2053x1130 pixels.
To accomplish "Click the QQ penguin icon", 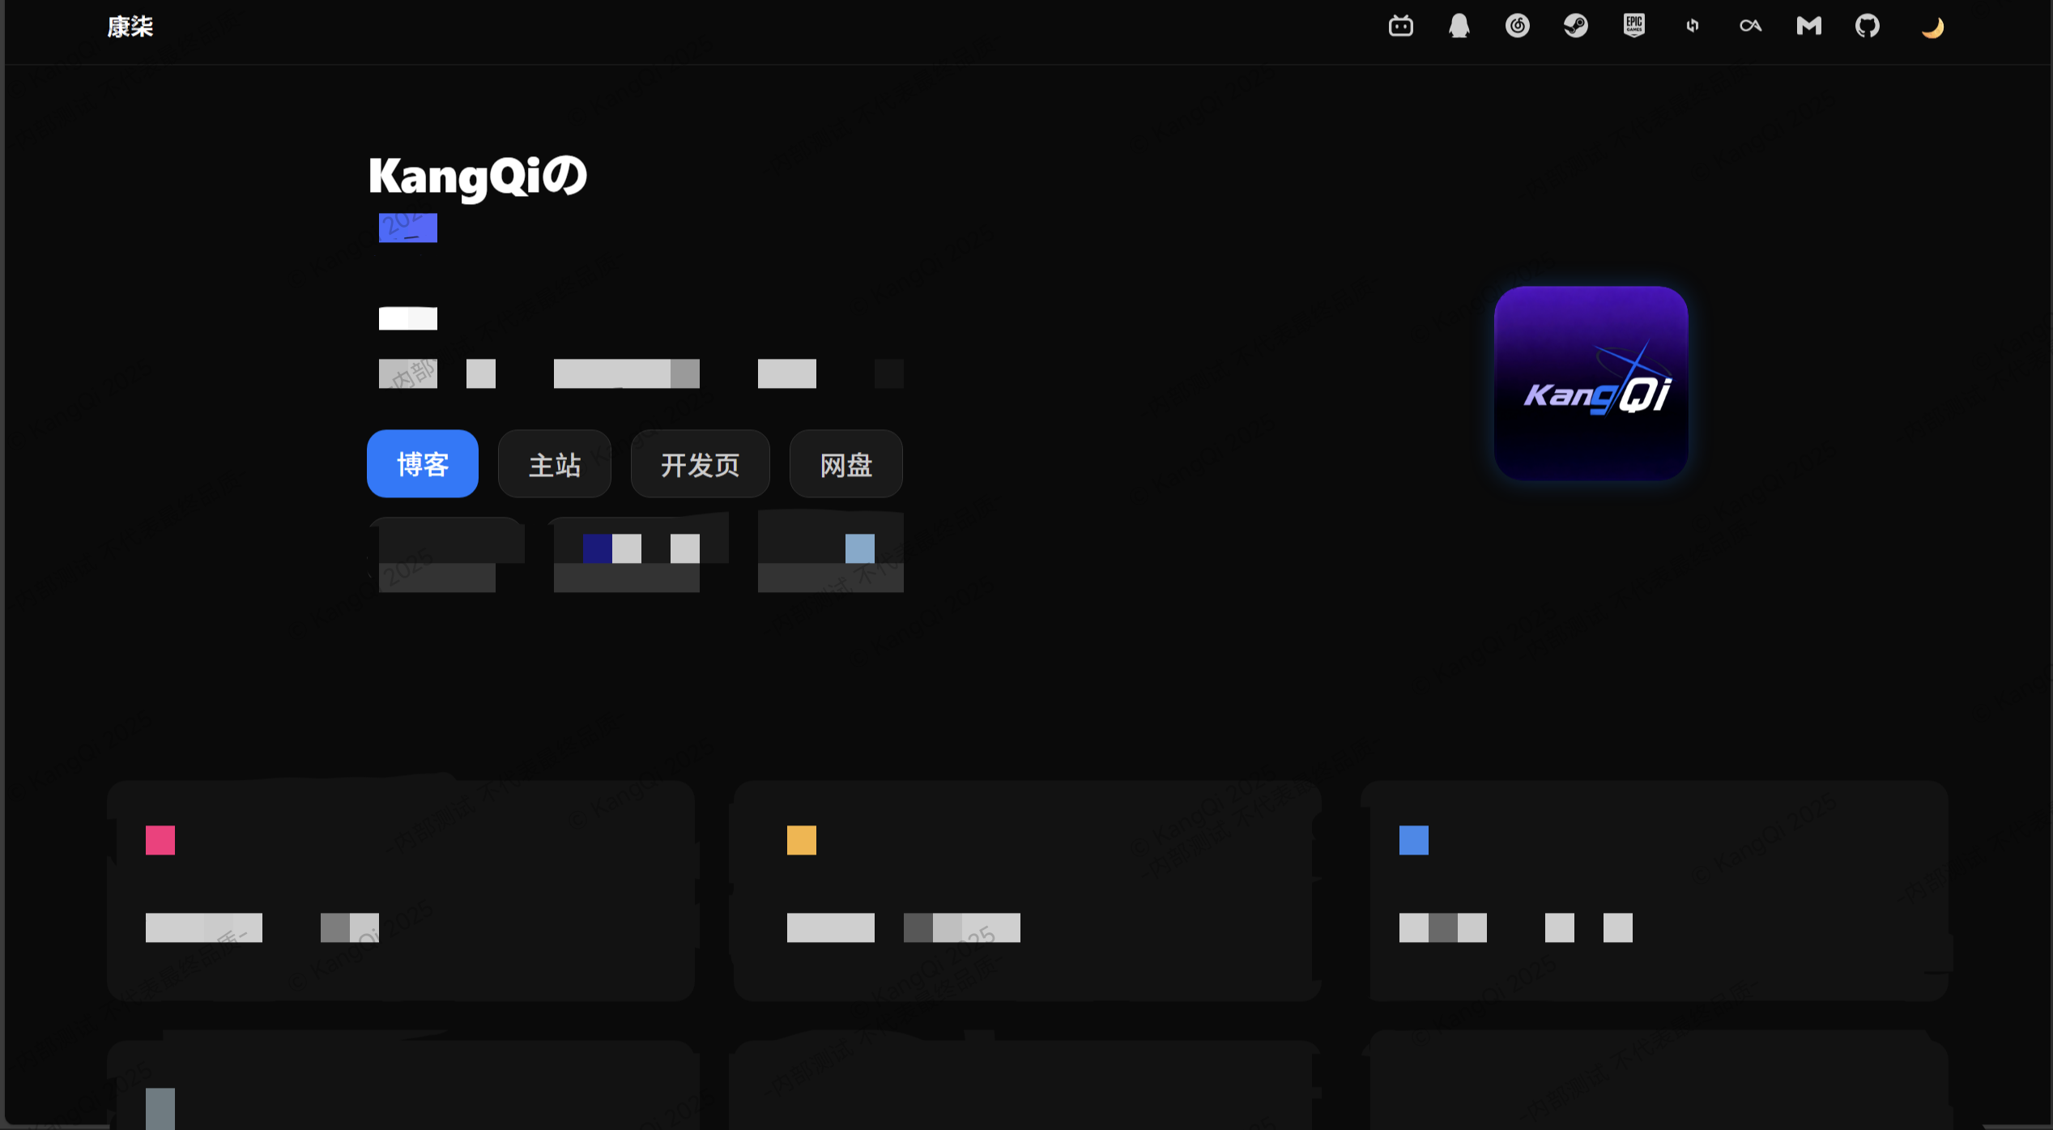I will click(x=1459, y=26).
